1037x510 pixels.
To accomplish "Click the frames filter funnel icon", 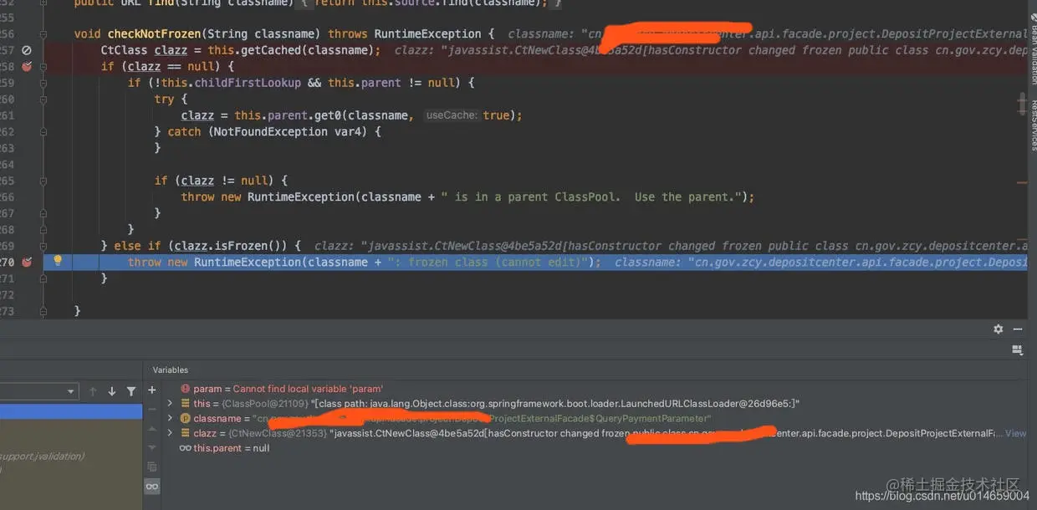I will tap(131, 391).
